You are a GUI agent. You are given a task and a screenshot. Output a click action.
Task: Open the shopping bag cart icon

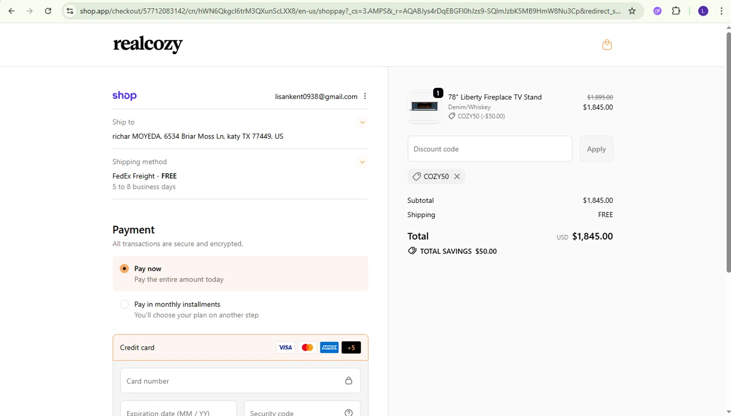607,44
